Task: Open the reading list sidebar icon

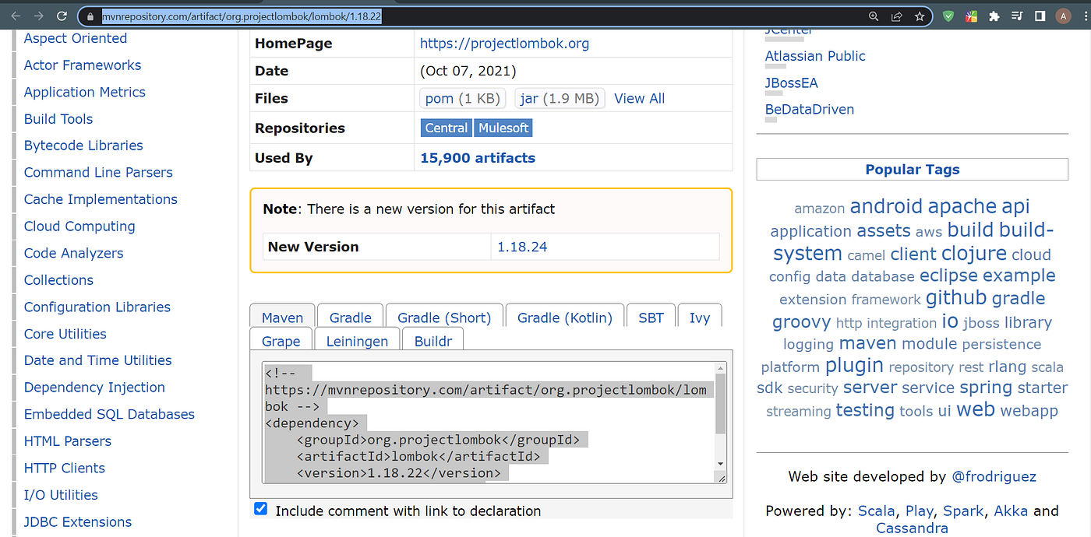Action: click(1039, 16)
